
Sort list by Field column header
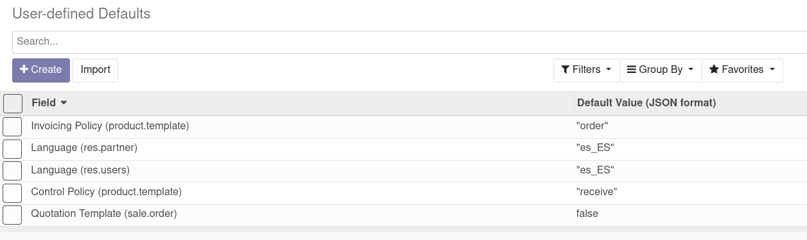[x=44, y=103]
